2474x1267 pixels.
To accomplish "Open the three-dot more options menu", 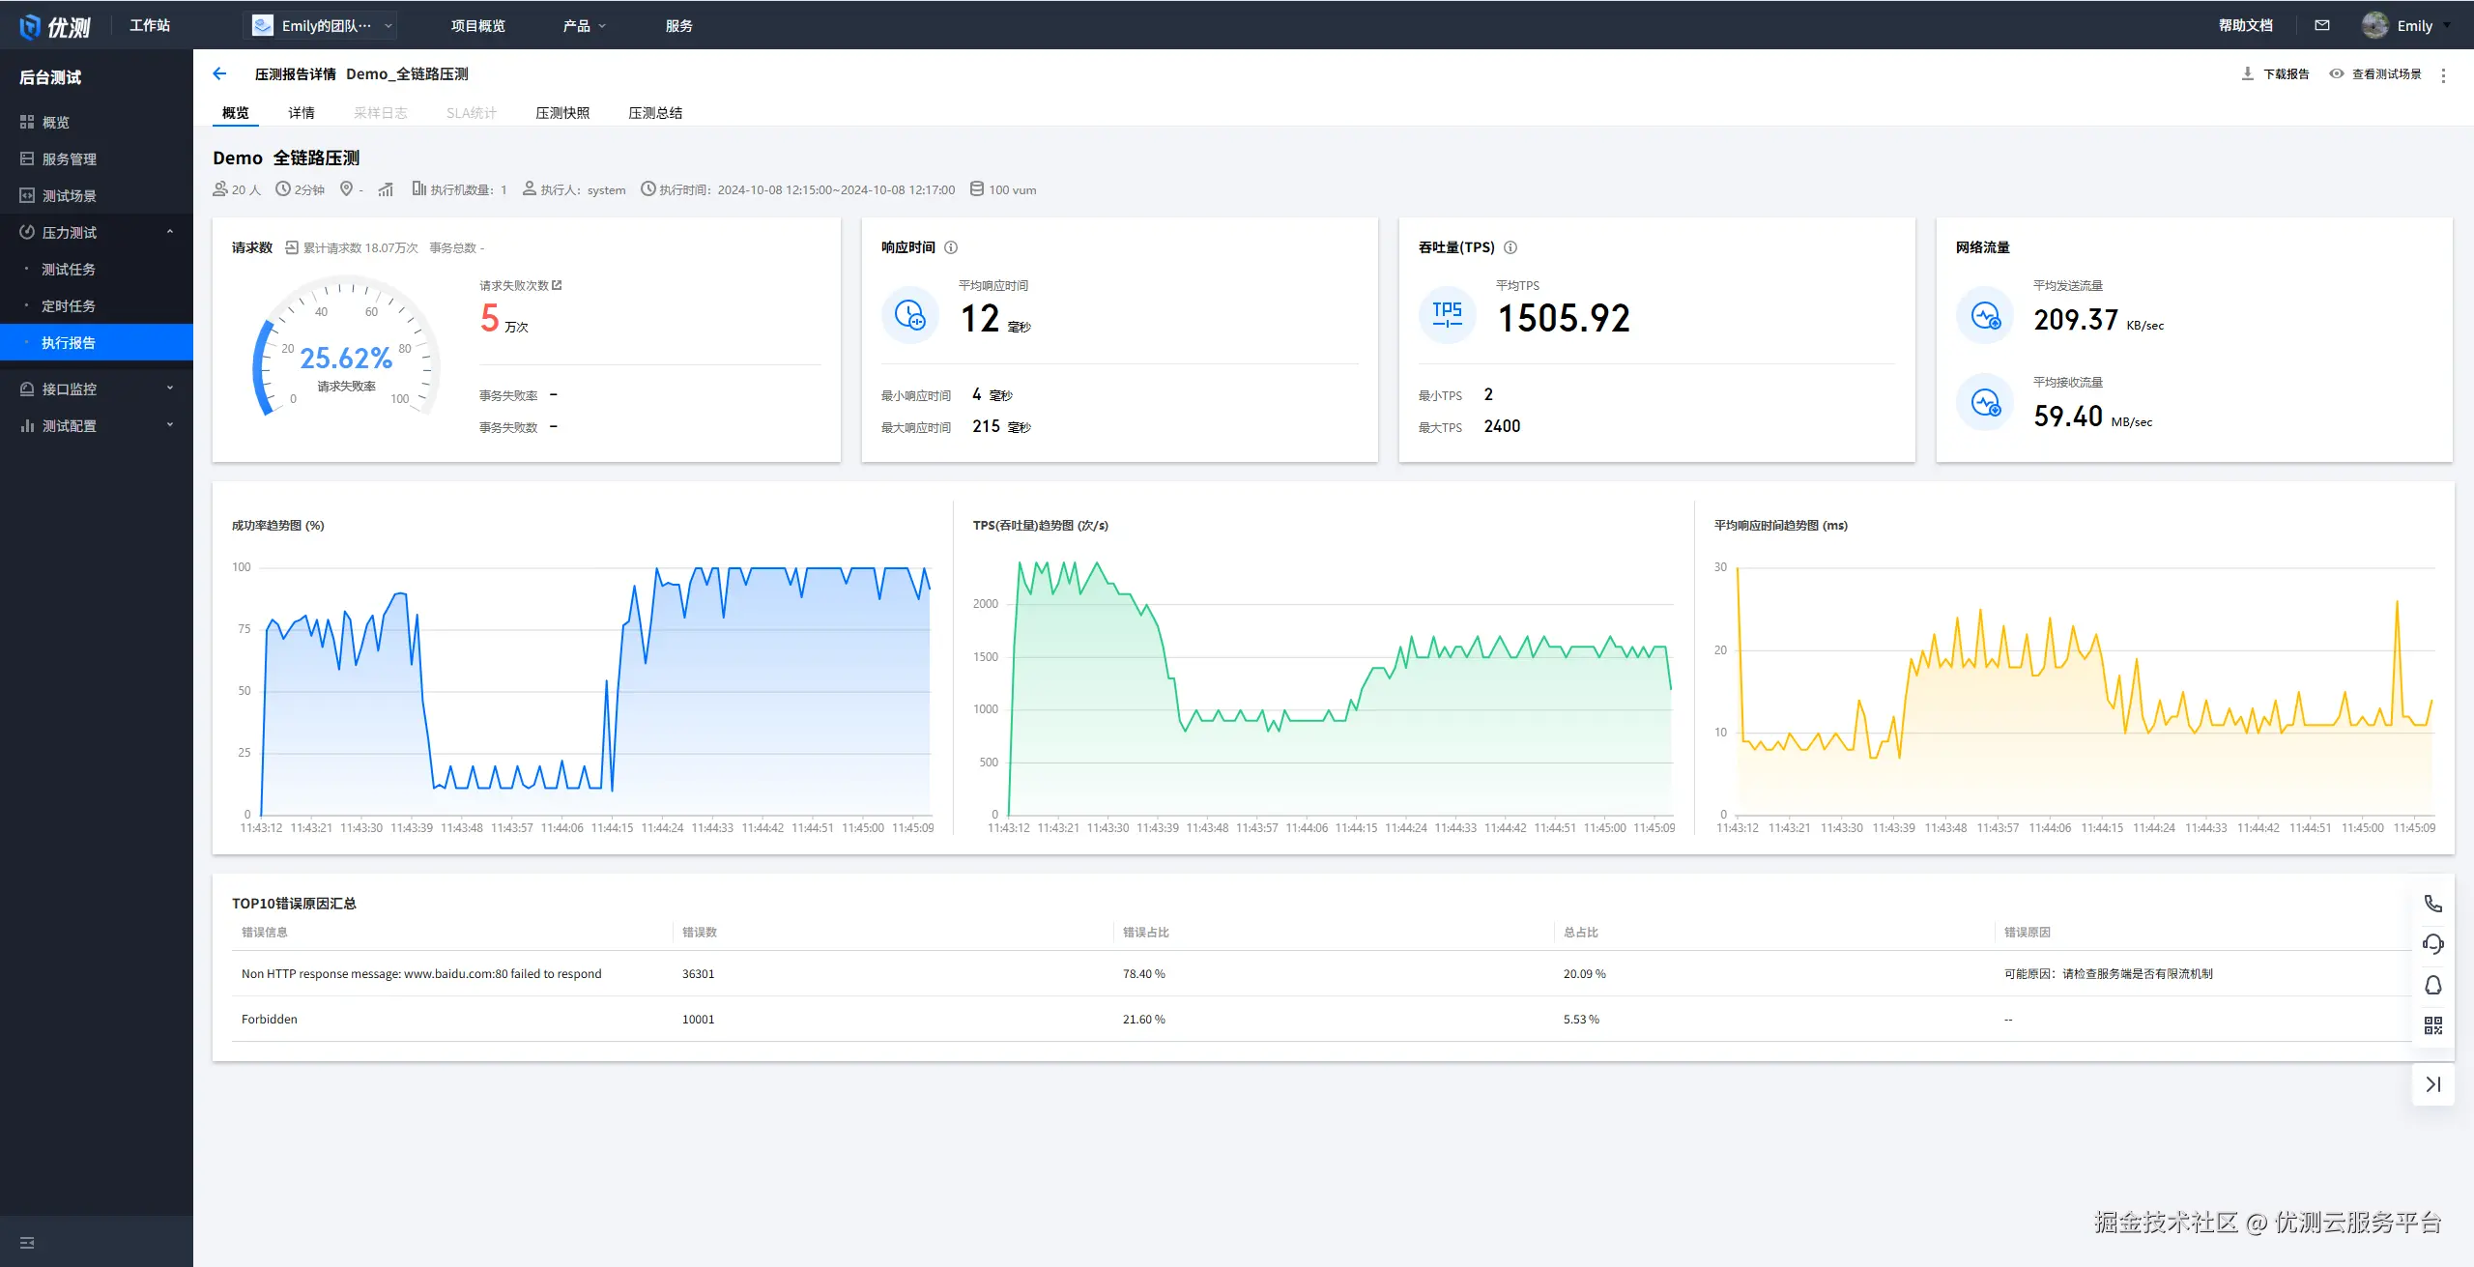I will 2444,74.
